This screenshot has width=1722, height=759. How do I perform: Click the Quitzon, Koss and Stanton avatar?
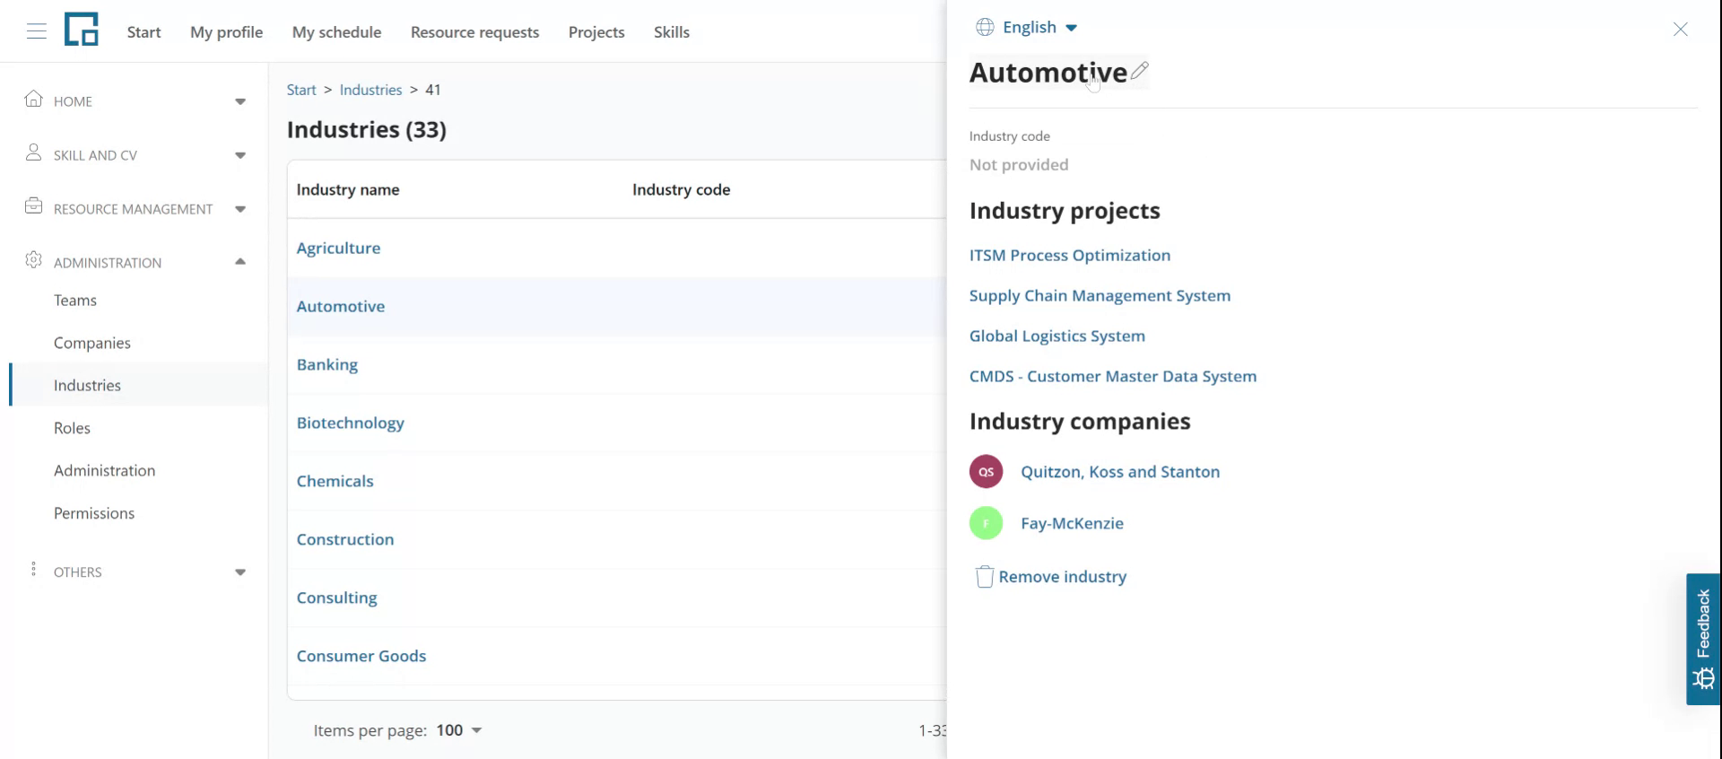(986, 471)
